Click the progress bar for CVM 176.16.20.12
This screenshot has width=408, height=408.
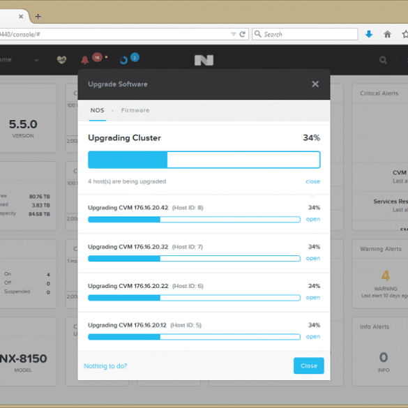tap(194, 337)
